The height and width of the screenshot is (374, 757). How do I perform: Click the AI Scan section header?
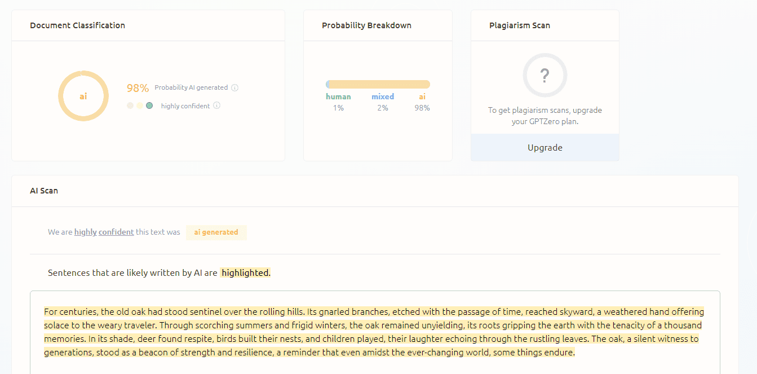(x=44, y=191)
